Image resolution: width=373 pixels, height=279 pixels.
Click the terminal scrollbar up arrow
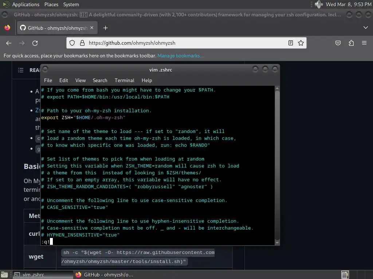click(x=277, y=89)
